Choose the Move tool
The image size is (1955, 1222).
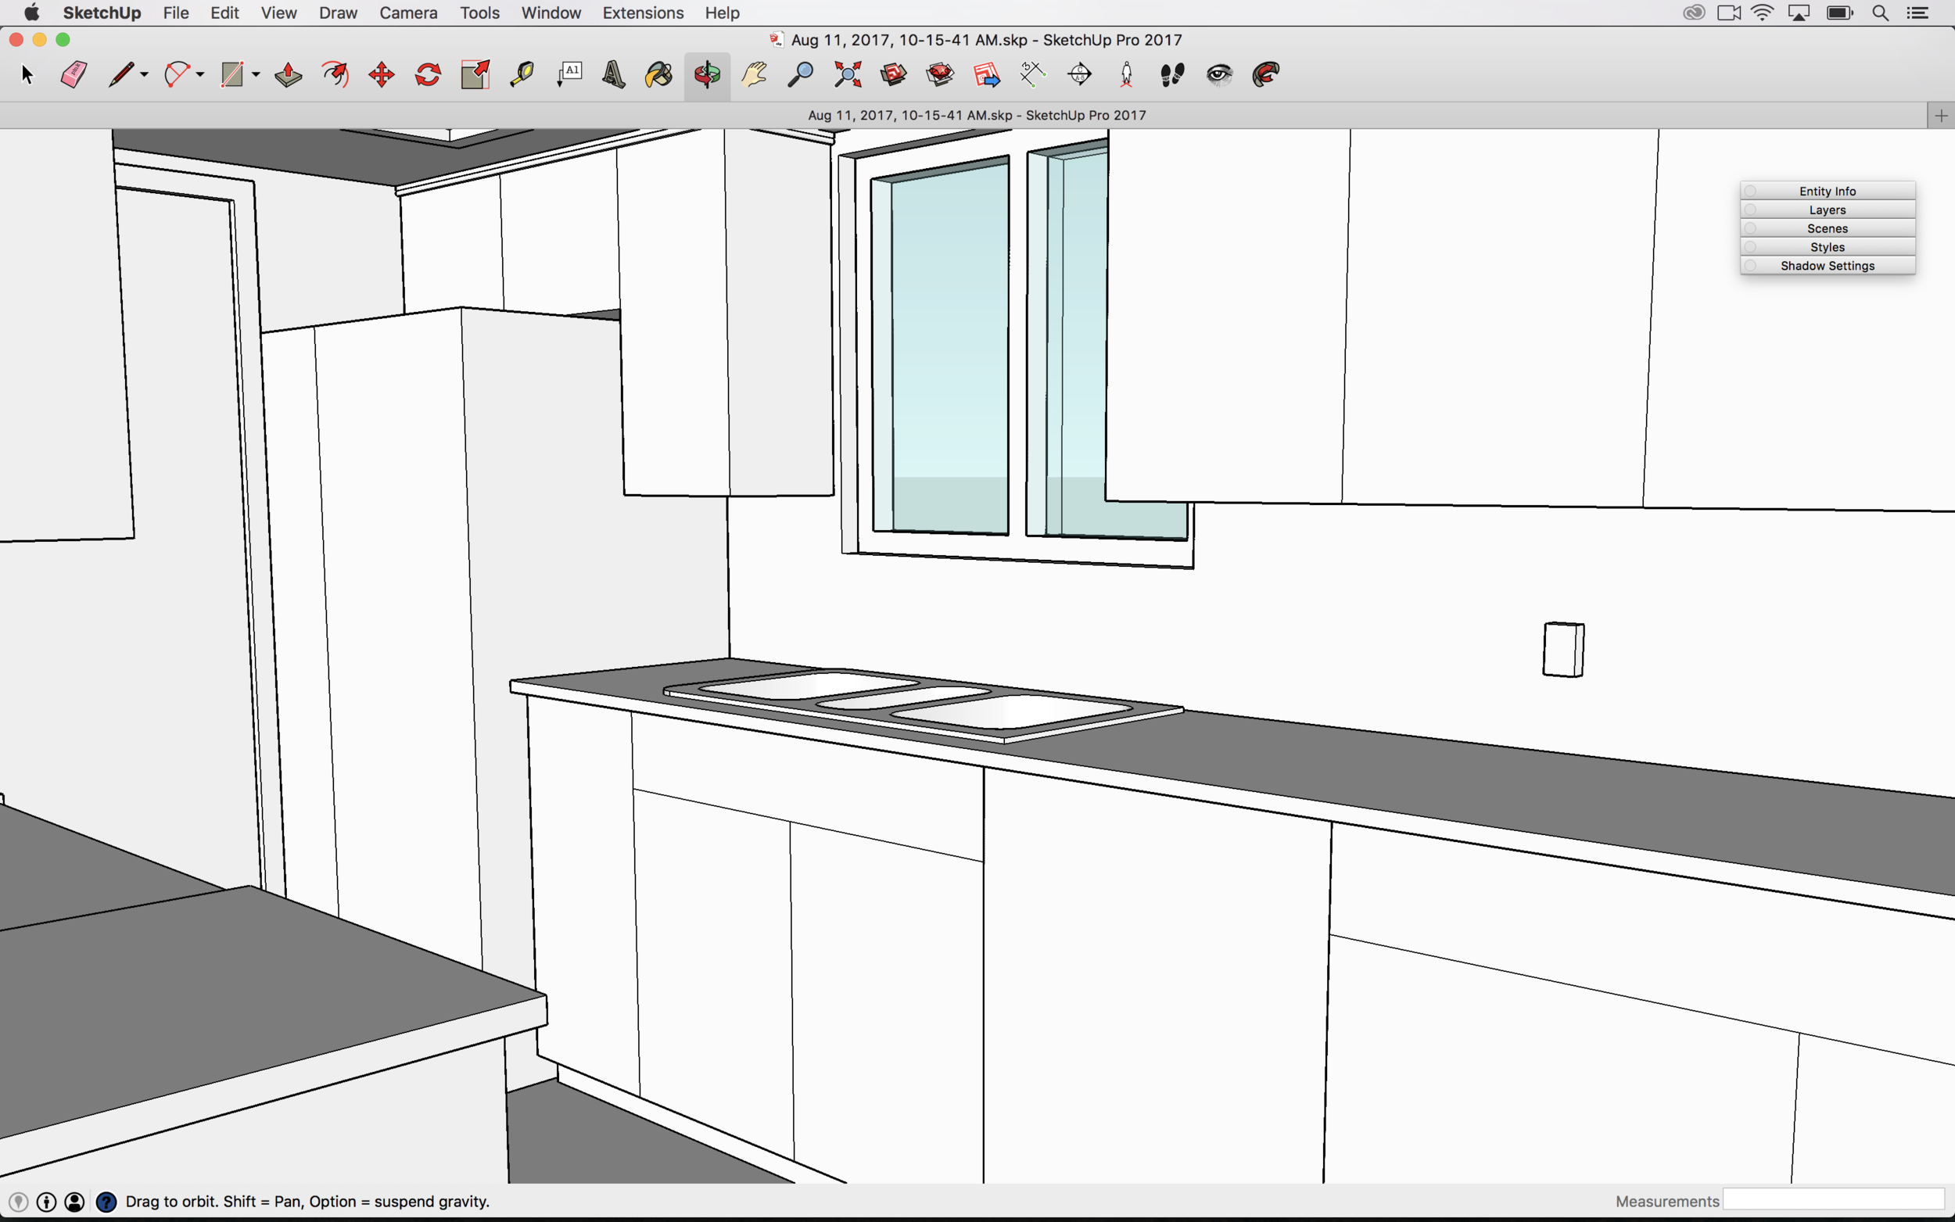[x=382, y=75]
